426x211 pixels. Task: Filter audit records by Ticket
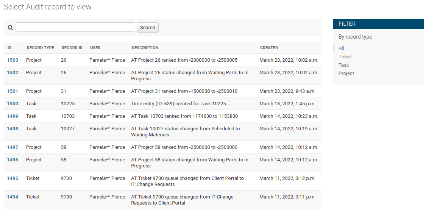345,56
